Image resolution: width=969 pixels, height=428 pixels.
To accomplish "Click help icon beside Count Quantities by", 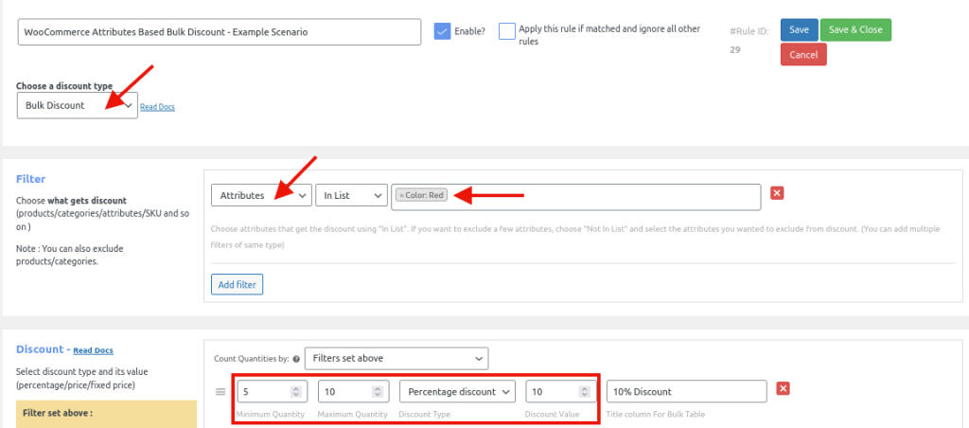I will (296, 359).
